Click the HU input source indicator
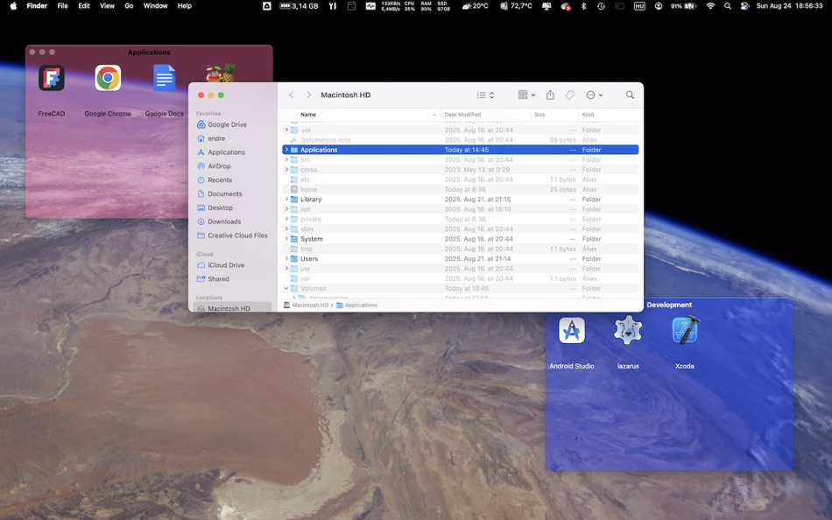The image size is (832, 520). point(639,6)
